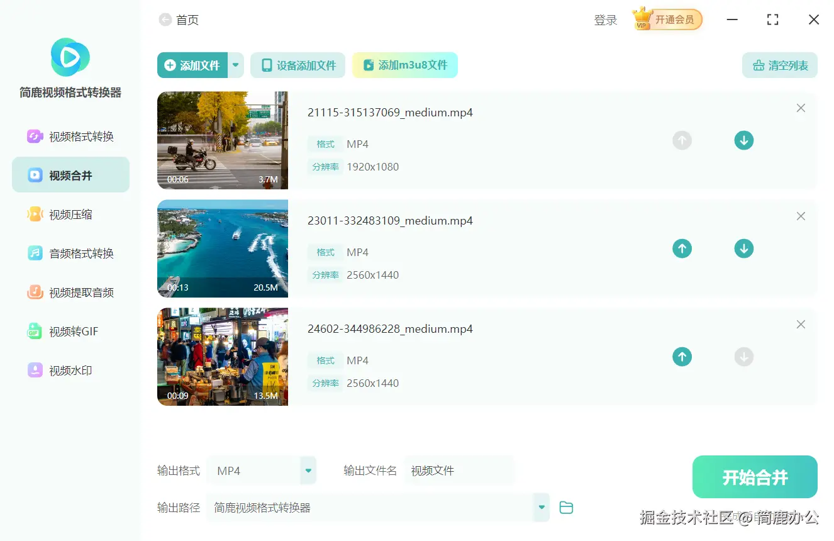
Task: Click the resolution value 1920x1080
Action: point(373,167)
